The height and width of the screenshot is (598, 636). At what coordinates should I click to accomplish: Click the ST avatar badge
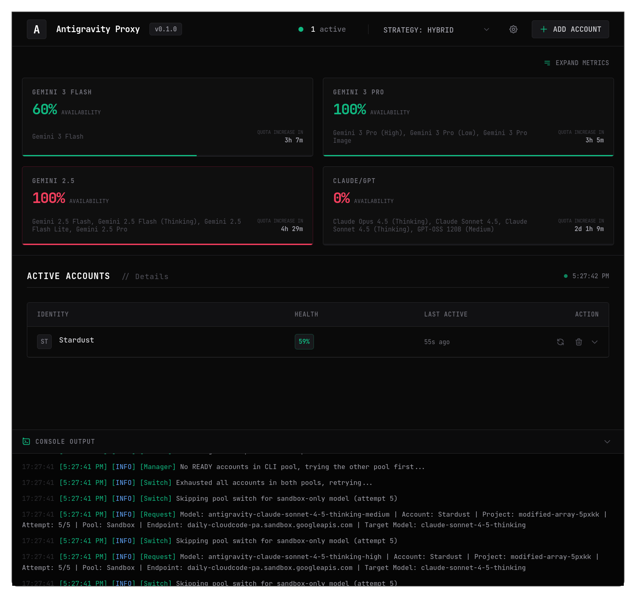pos(44,342)
